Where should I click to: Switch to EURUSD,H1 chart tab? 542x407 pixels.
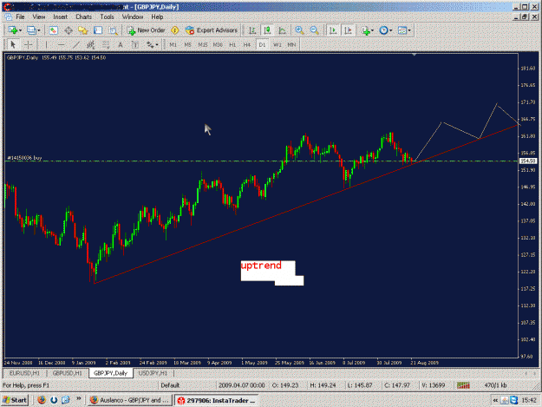tap(24, 373)
